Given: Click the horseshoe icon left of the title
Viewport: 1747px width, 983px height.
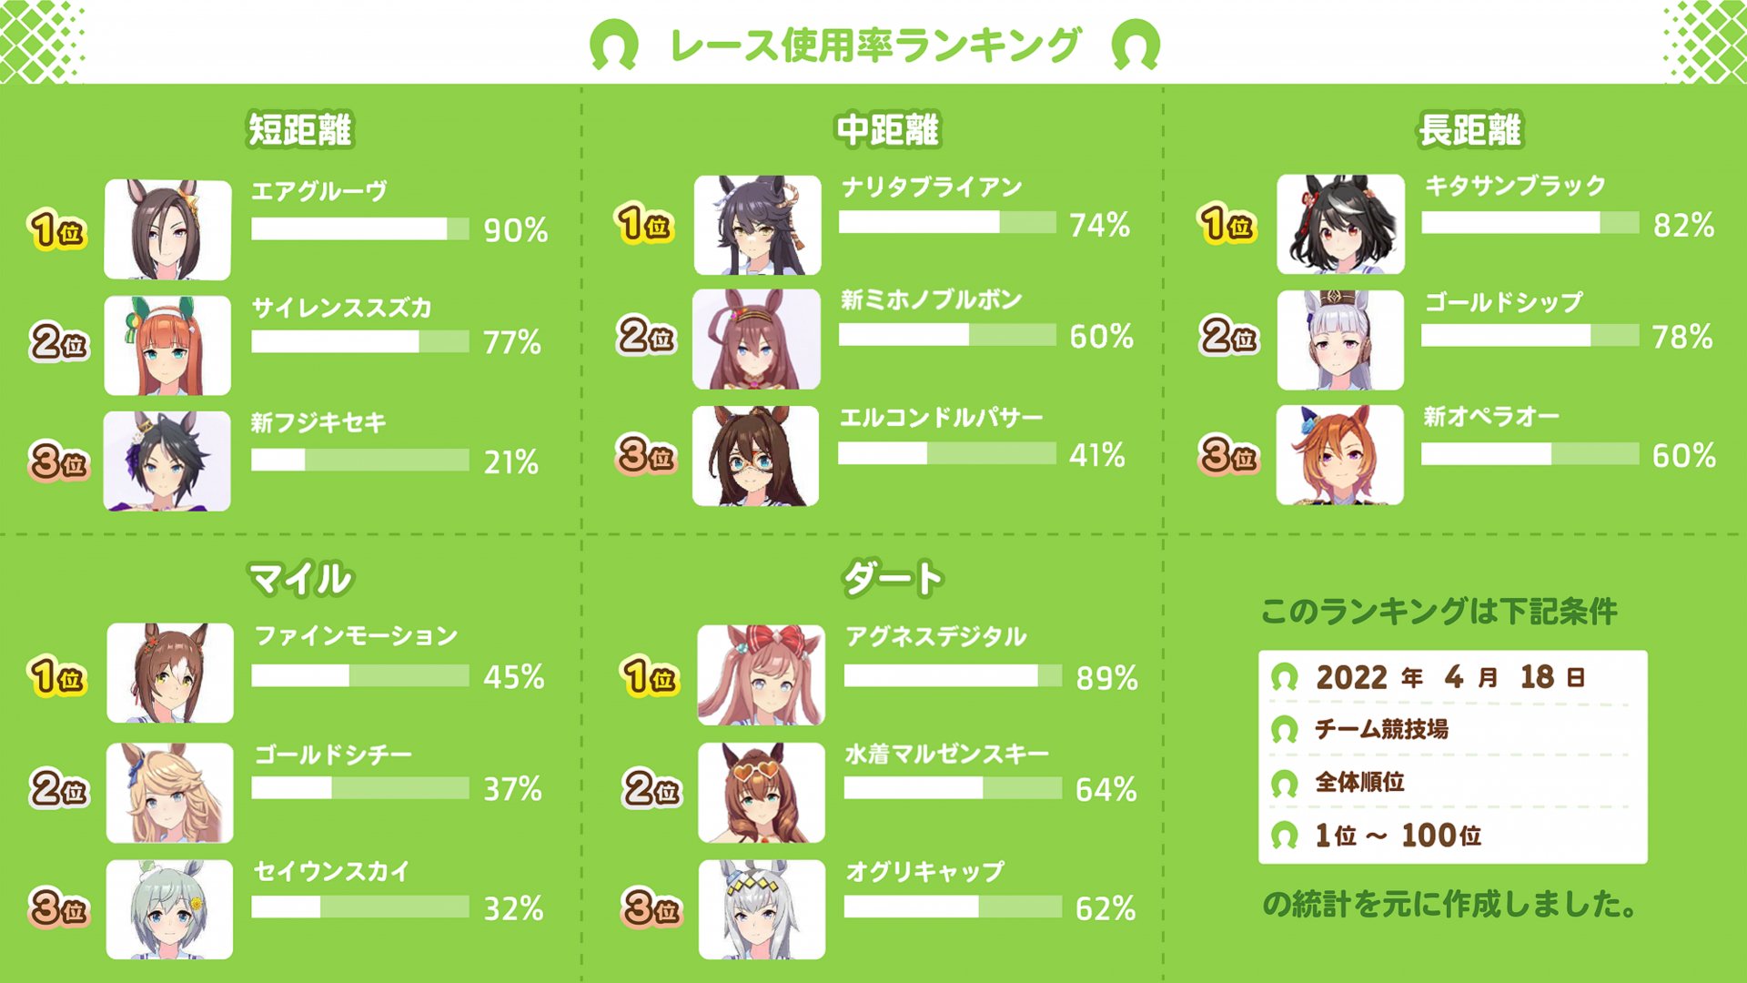Looking at the screenshot, I should 613,46.
